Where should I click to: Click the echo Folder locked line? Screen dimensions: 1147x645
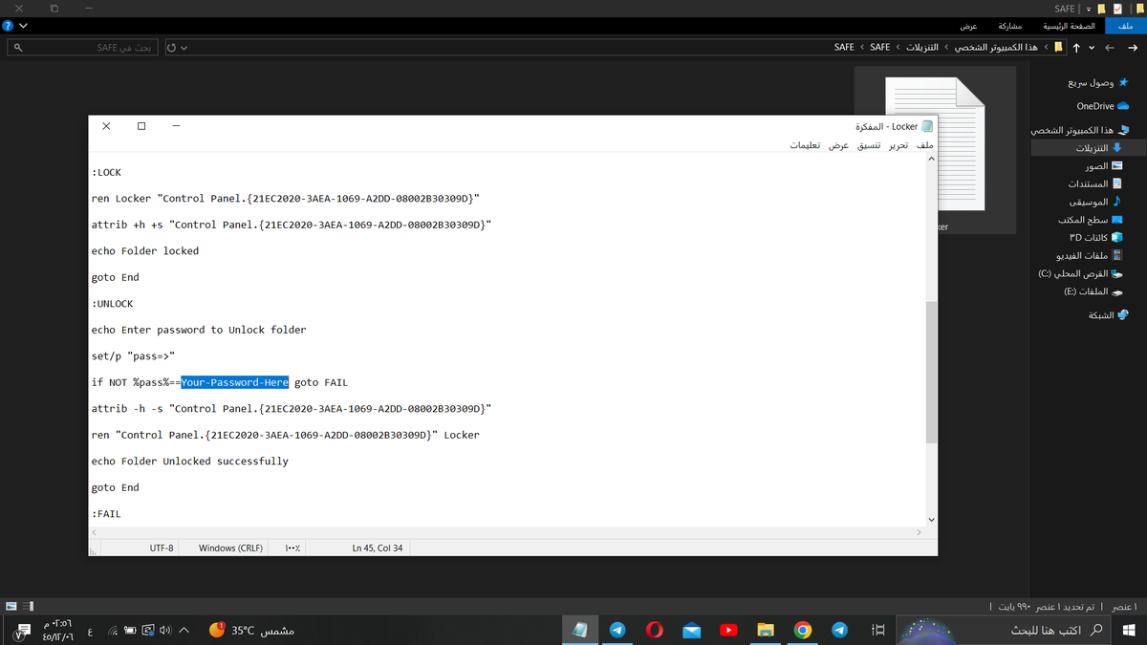(x=145, y=251)
